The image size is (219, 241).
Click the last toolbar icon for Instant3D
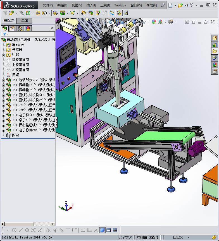click(x=126, y=13)
